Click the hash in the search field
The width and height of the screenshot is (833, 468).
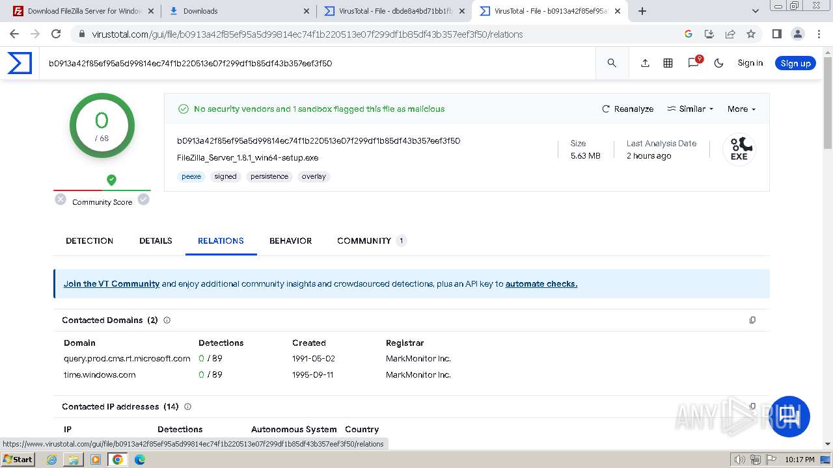click(x=190, y=63)
